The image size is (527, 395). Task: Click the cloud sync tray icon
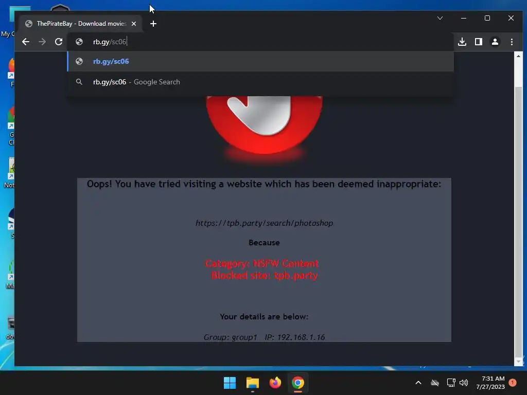point(435,383)
